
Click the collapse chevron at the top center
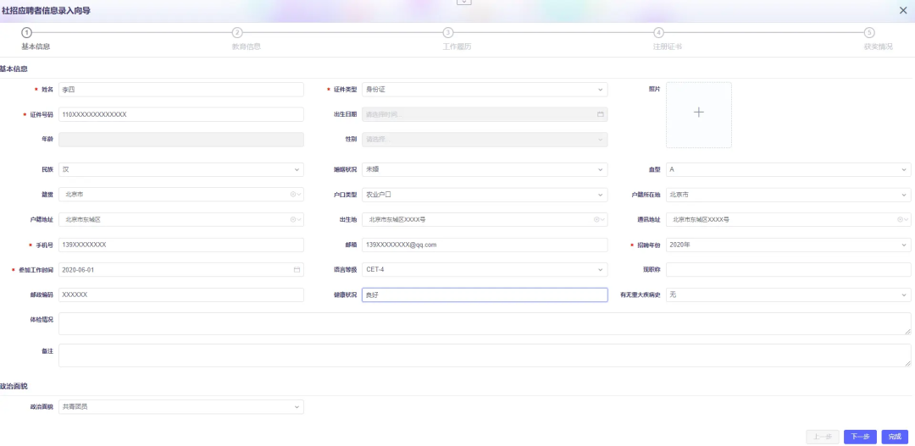coord(463,3)
